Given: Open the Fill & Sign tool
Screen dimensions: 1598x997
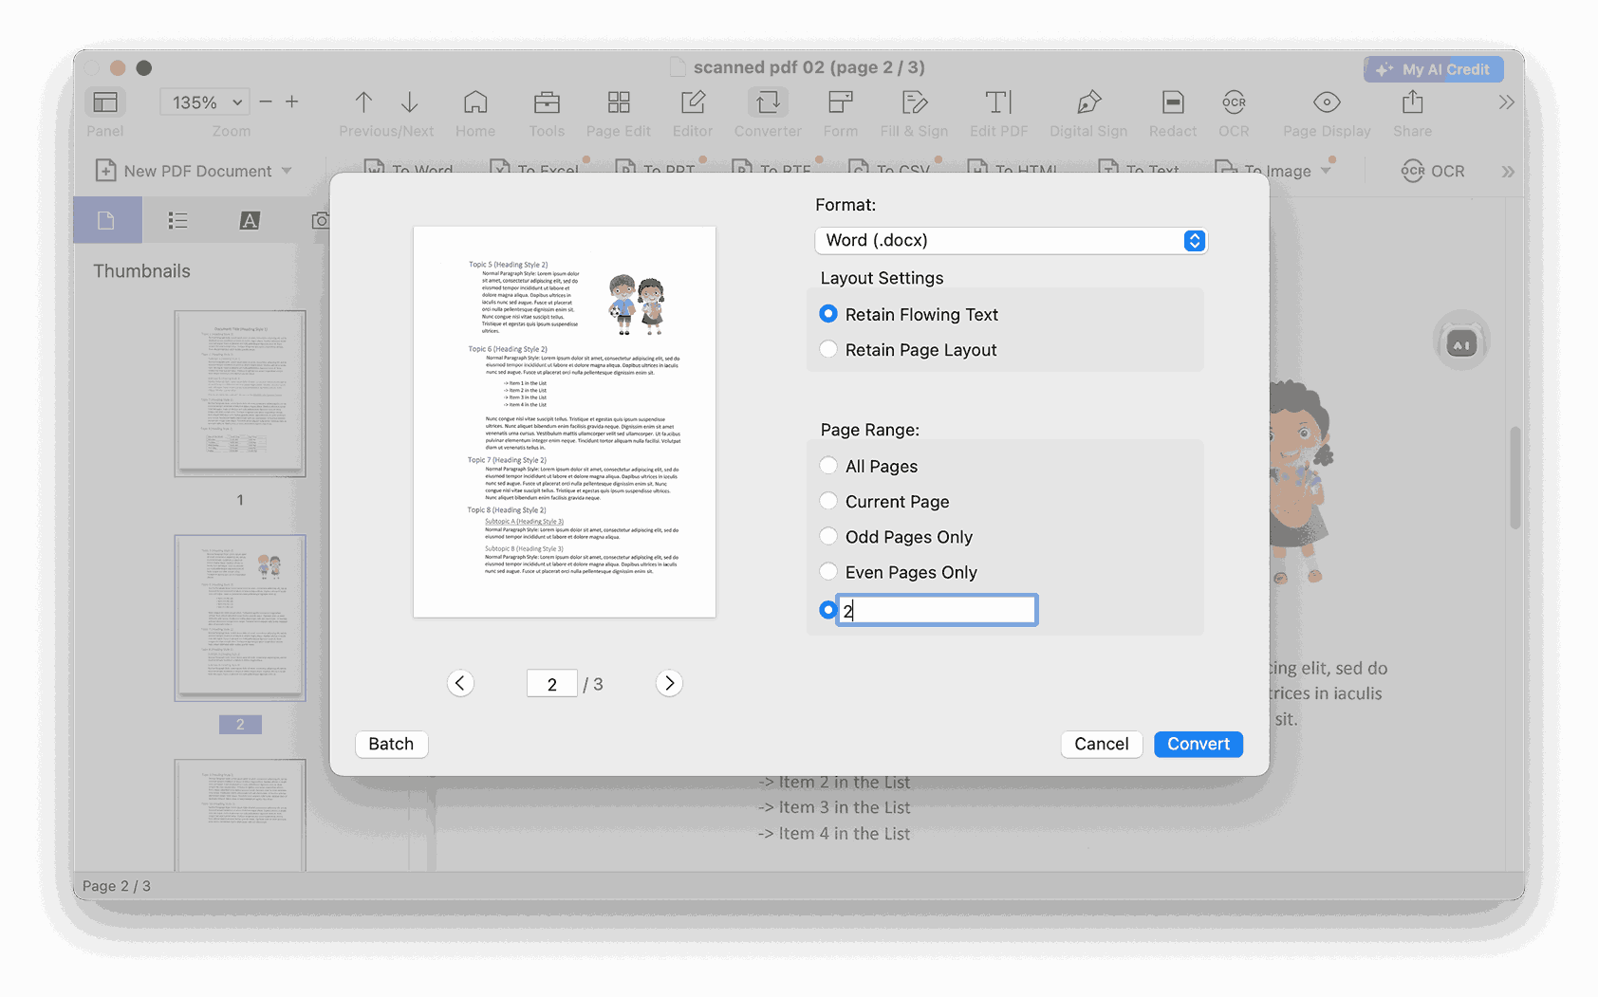Looking at the screenshot, I should point(914,102).
